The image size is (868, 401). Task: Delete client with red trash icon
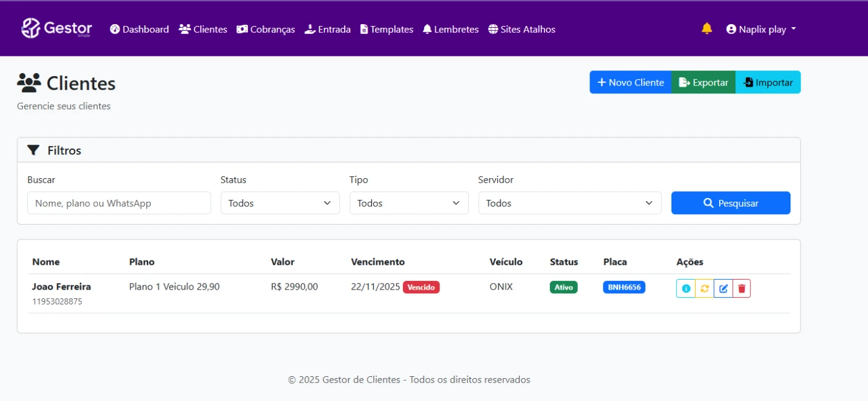(x=742, y=288)
